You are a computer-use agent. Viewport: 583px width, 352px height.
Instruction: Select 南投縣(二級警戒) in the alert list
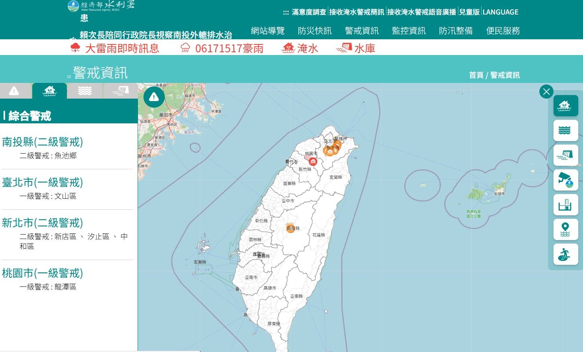(42, 142)
